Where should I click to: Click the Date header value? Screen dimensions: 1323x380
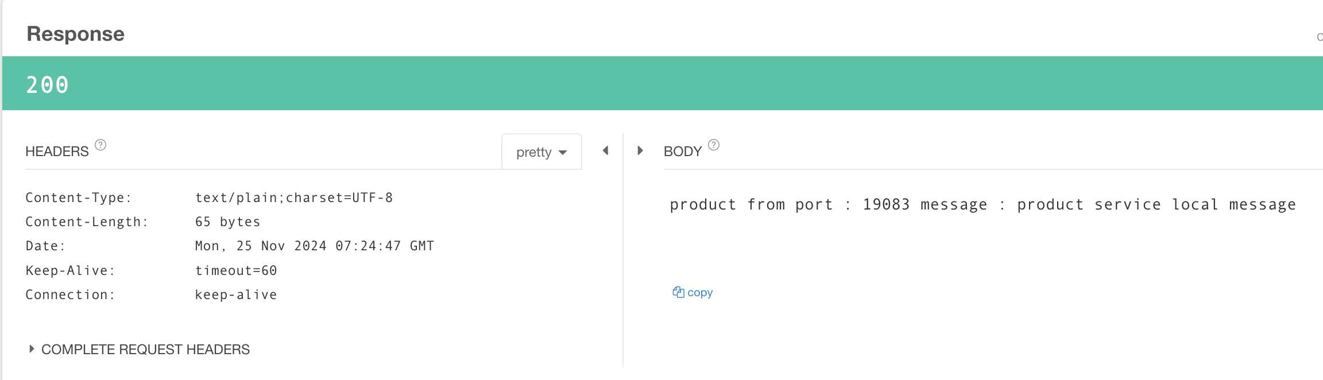(x=315, y=246)
